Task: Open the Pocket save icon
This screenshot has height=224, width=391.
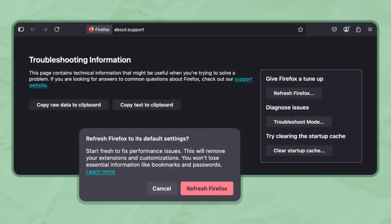Action: (334, 29)
